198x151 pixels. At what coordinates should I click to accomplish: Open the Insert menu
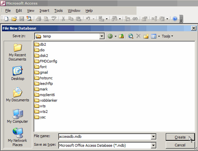point(44,11)
